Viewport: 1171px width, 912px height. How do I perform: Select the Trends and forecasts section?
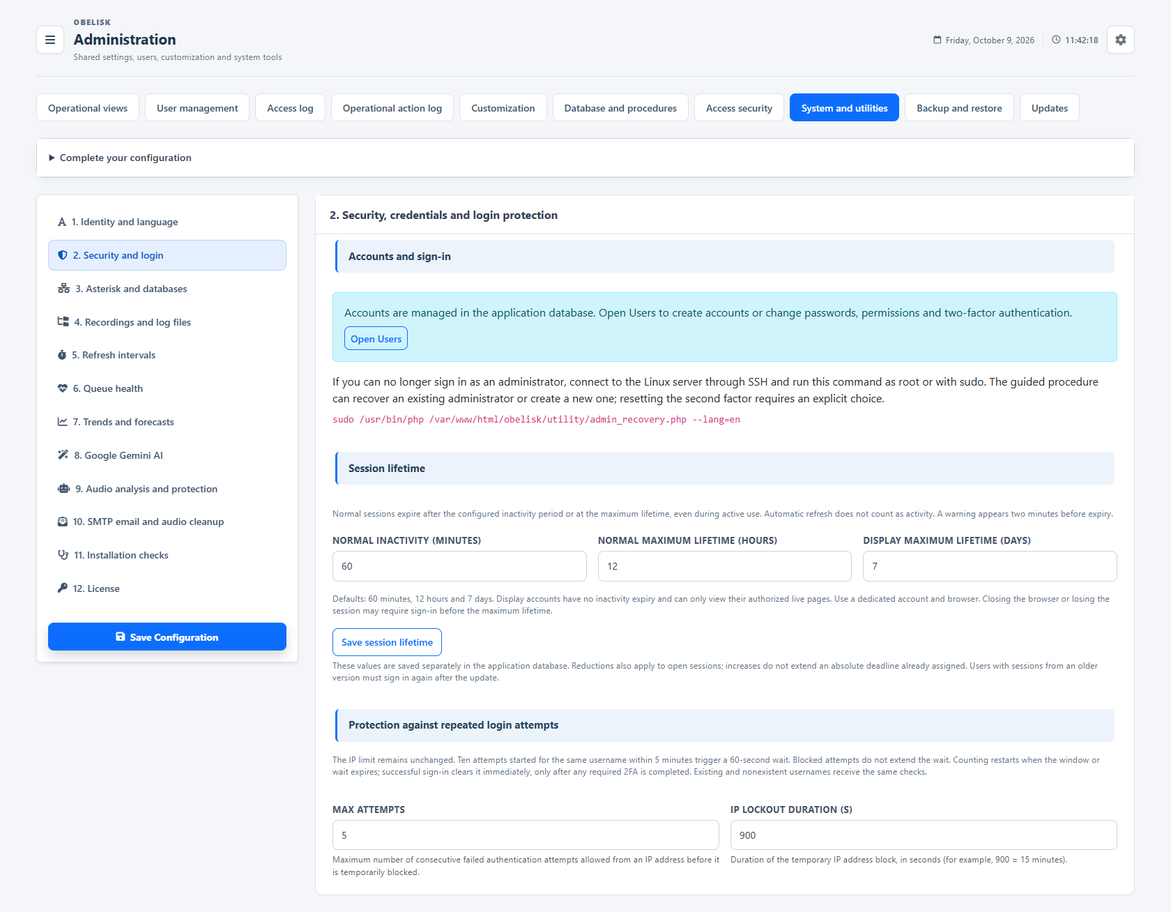click(x=167, y=422)
